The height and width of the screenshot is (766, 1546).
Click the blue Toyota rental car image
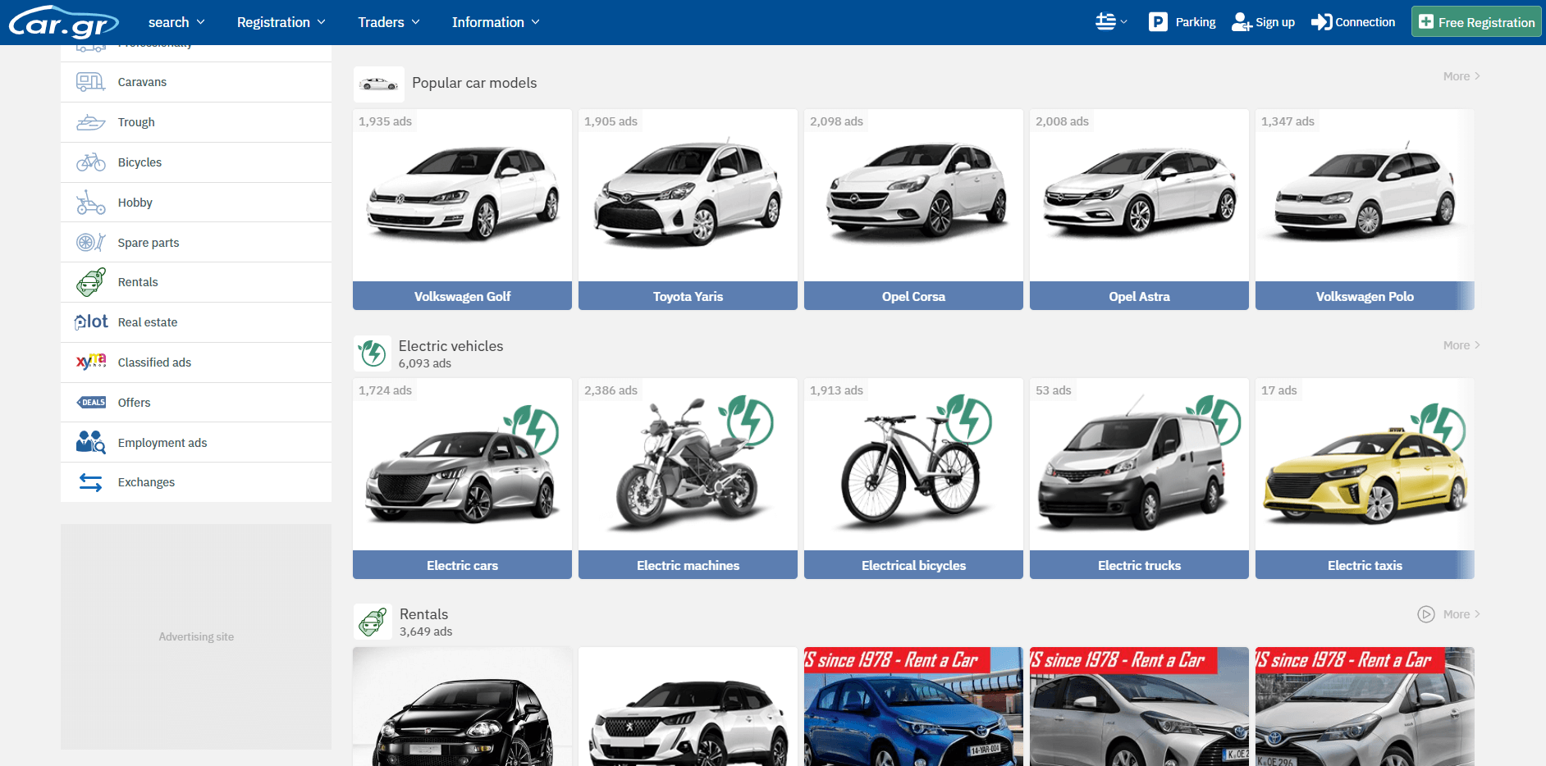pos(913,707)
